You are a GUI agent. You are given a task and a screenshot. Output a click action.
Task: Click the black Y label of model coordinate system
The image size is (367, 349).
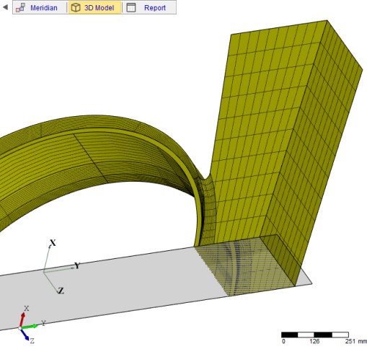tap(77, 265)
